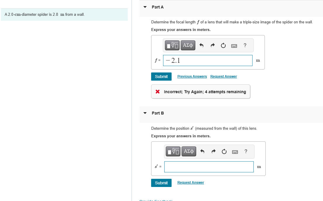This screenshot has height=201, width=323.
Task: Click the help question mark in Part A
Action: pyautogui.click(x=245, y=45)
